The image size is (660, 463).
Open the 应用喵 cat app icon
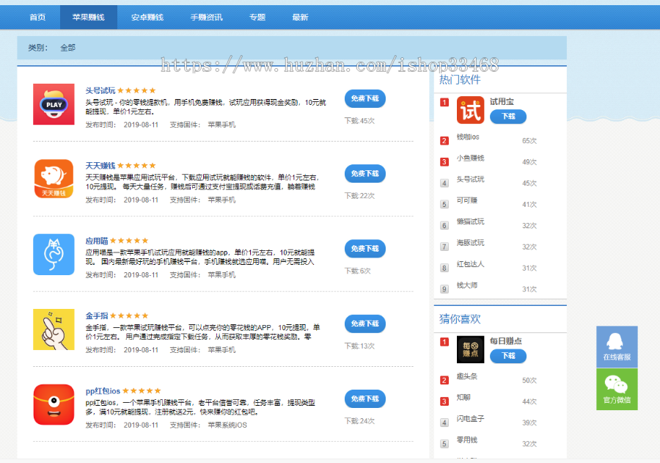[x=54, y=255]
